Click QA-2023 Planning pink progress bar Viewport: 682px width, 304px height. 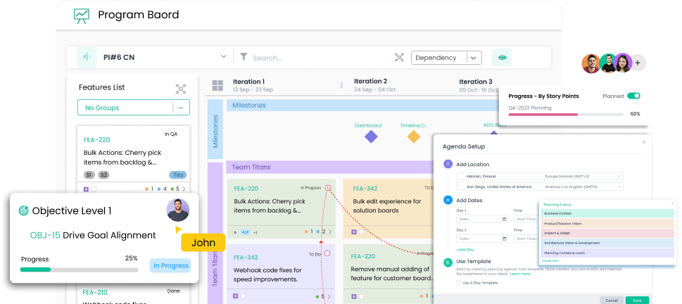(565, 115)
